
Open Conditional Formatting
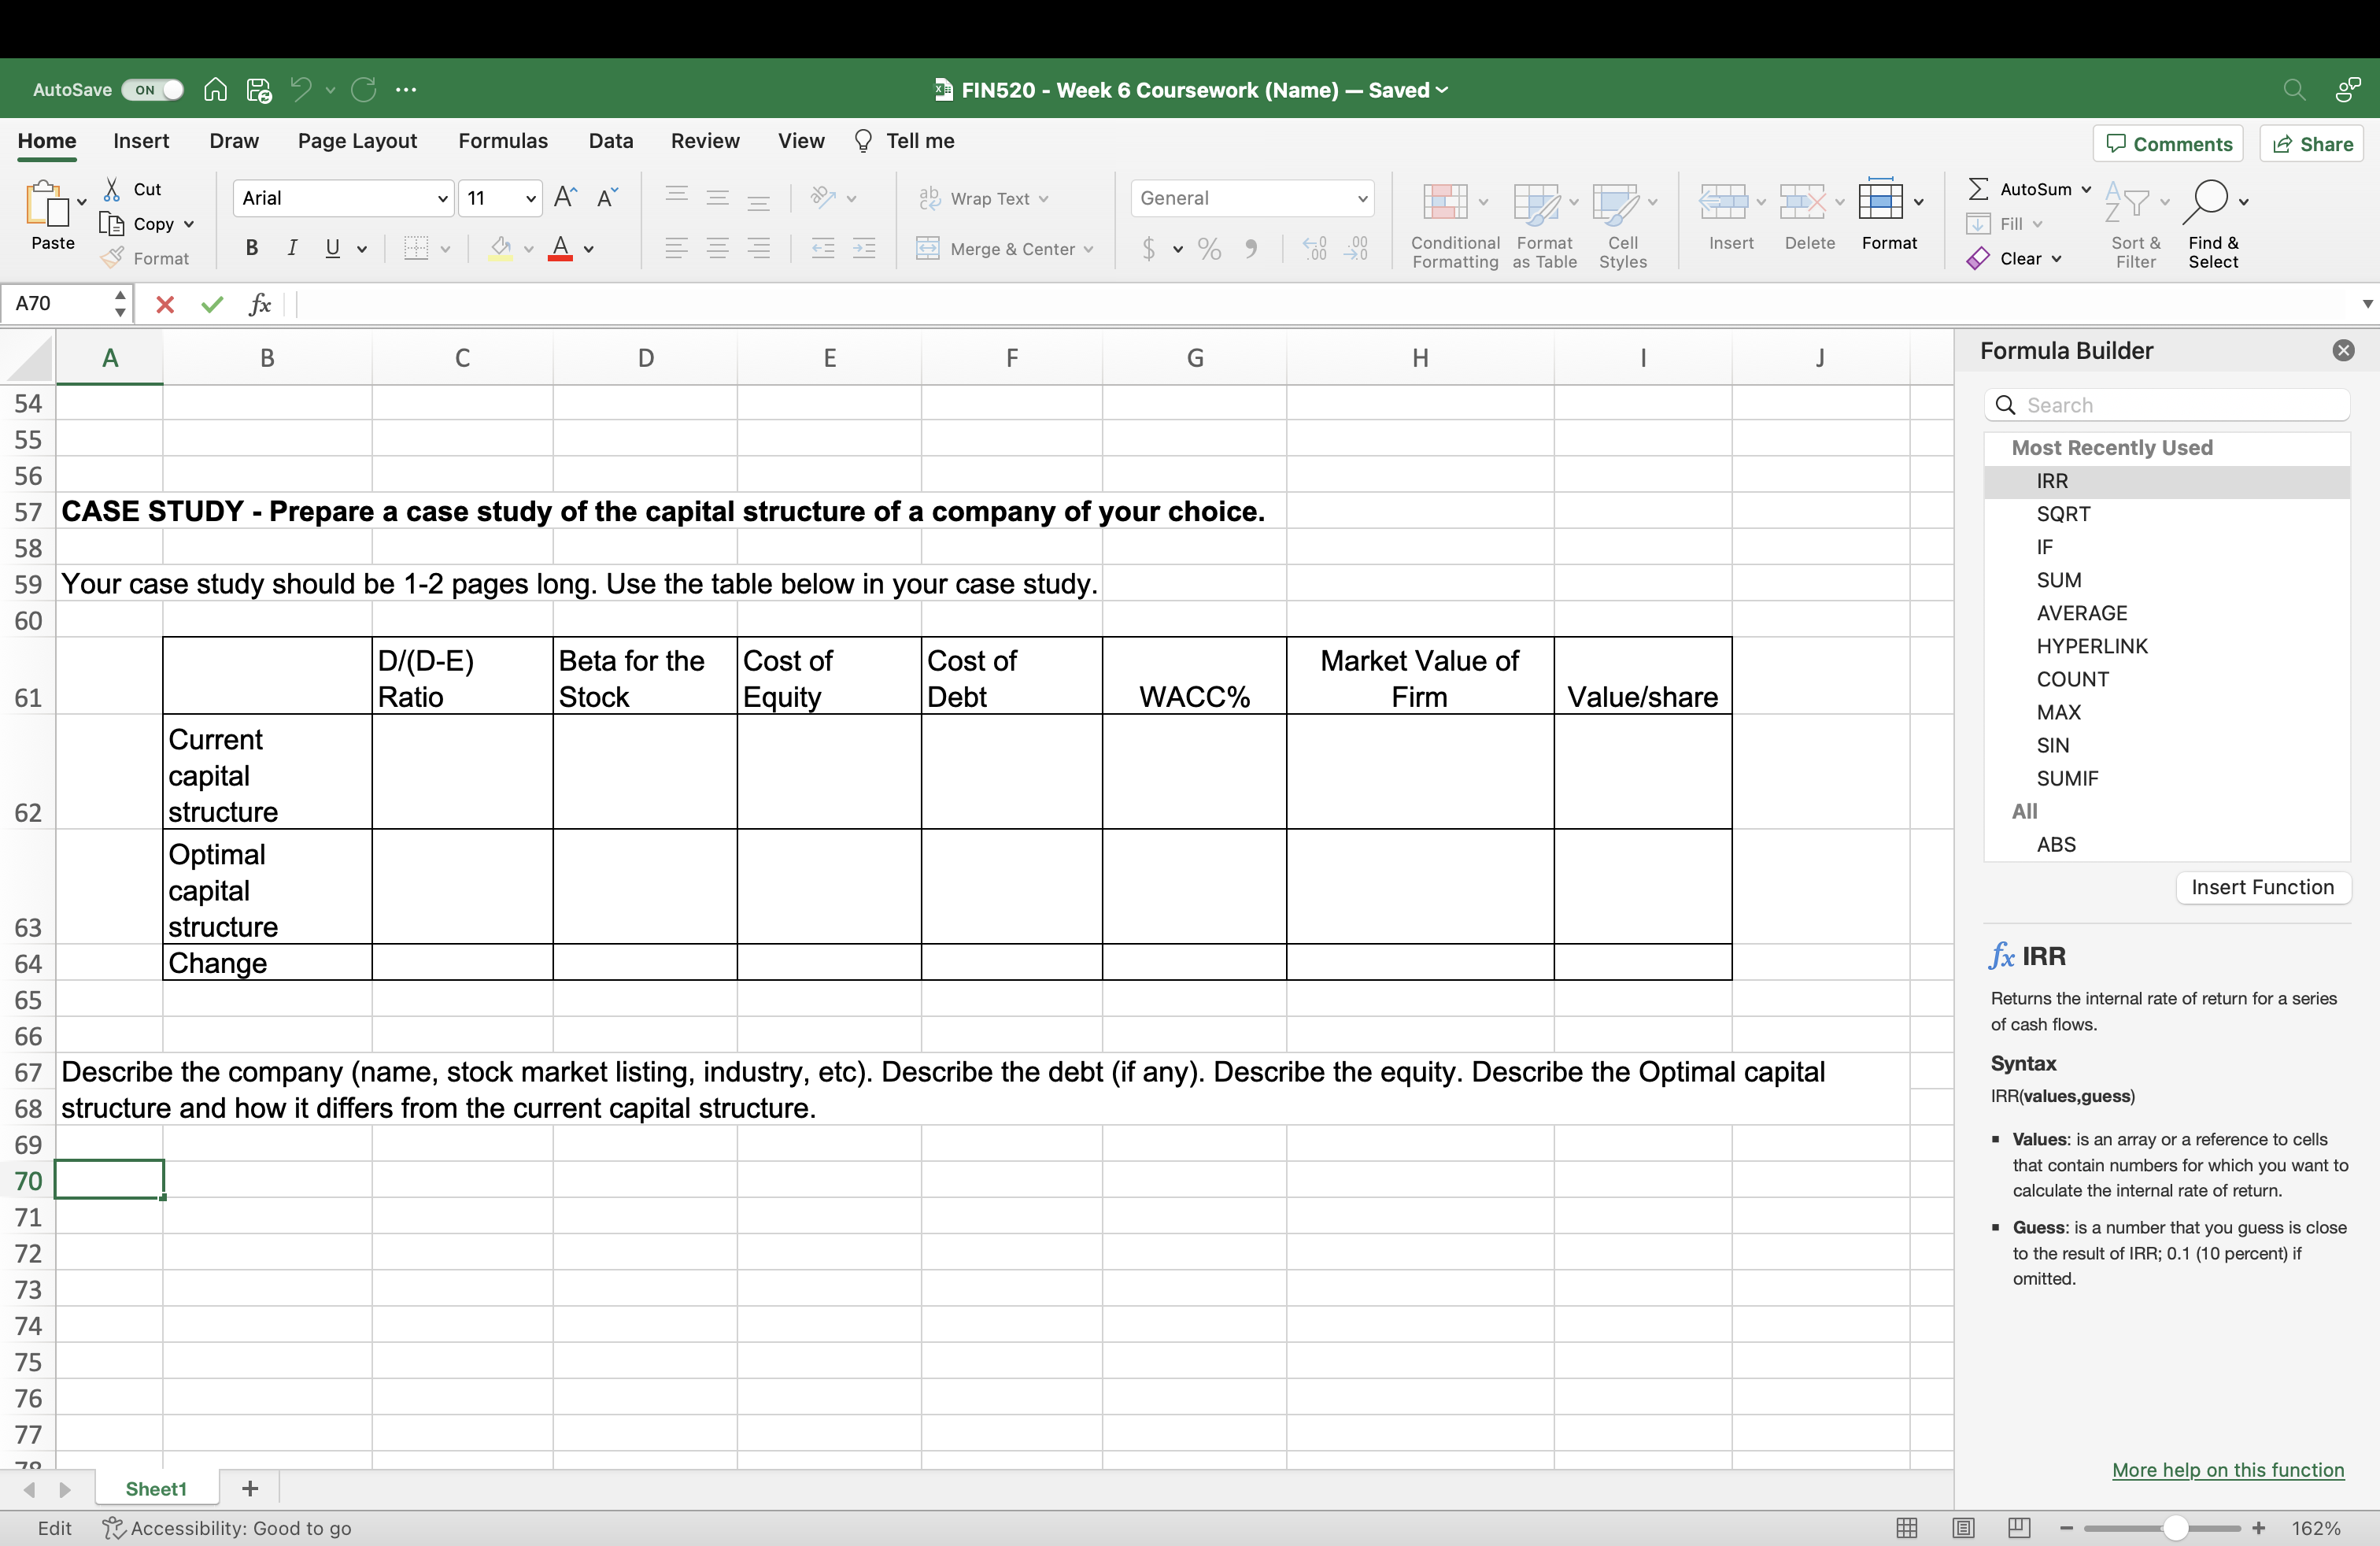pos(1455,225)
